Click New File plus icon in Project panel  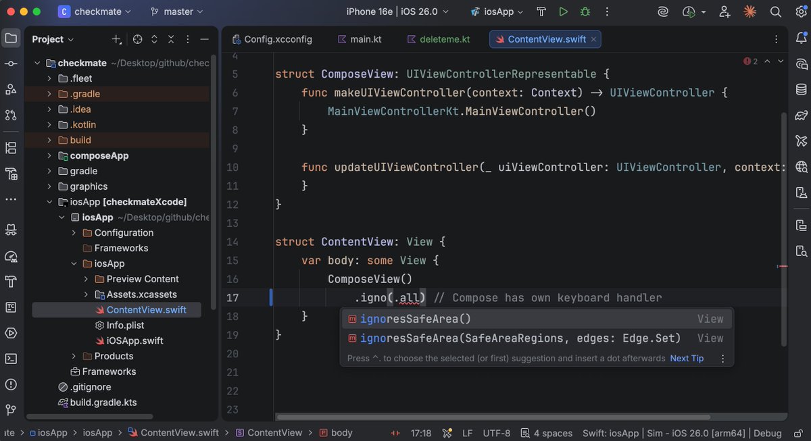tap(117, 39)
